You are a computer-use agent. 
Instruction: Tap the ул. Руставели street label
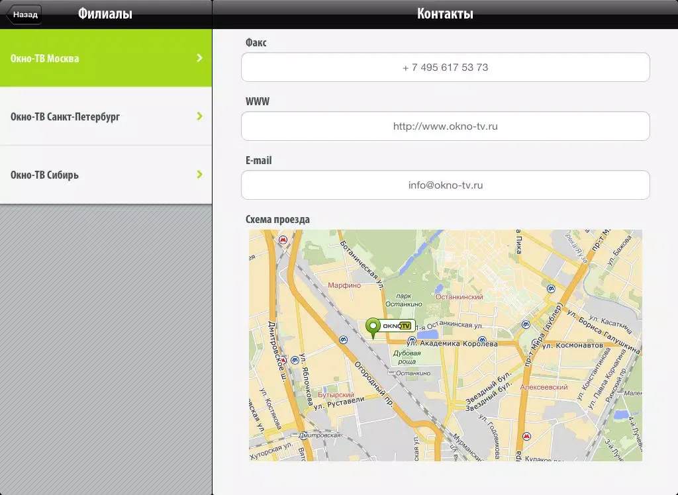point(339,403)
